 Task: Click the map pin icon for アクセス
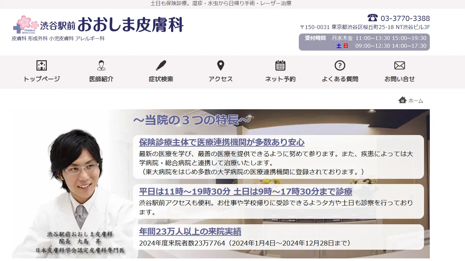point(220,65)
